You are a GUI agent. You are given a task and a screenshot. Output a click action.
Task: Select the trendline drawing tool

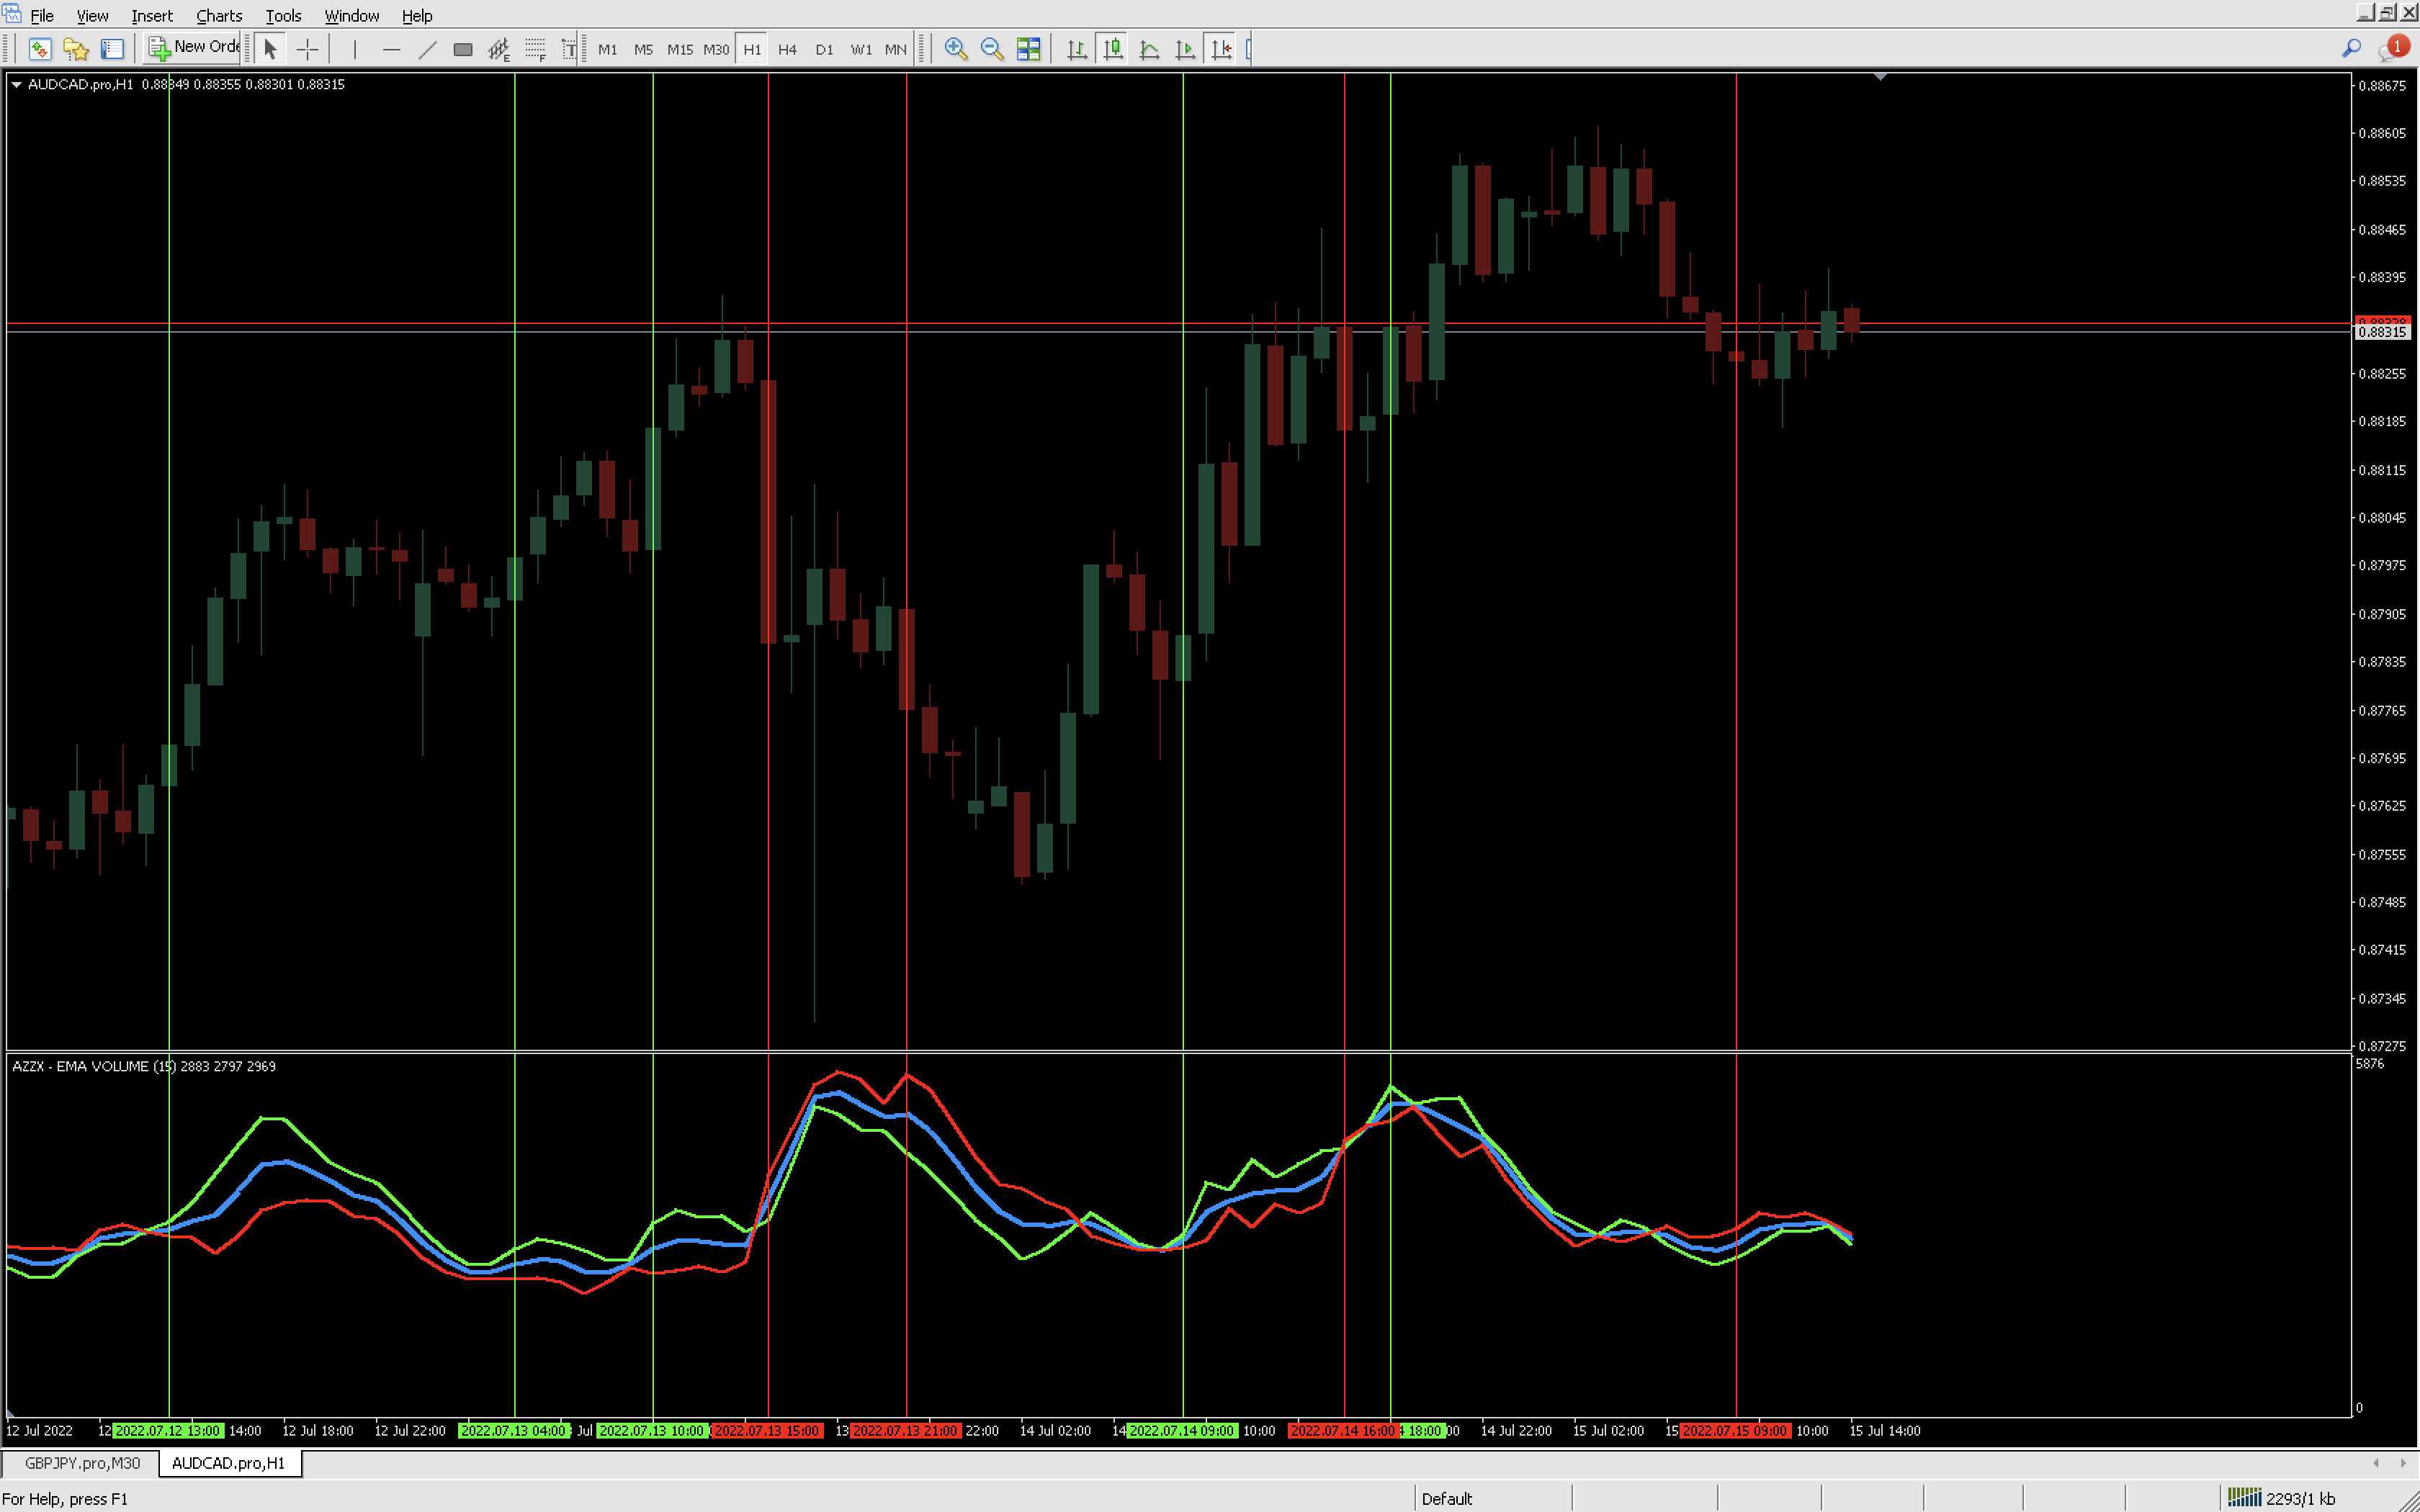427,49
